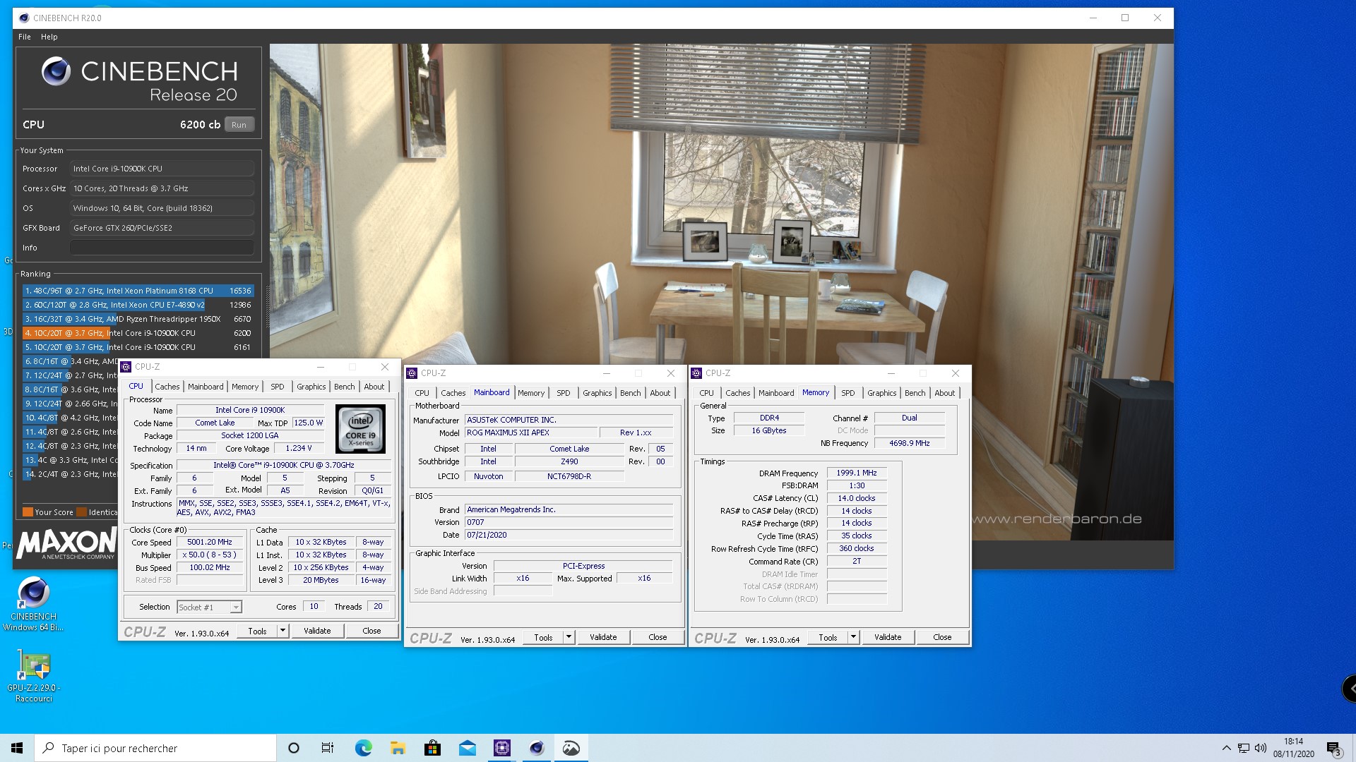Open Bench tab in right CPU-Z window
The height and width of the screenshot is (762, 1356).
(915, 393)
